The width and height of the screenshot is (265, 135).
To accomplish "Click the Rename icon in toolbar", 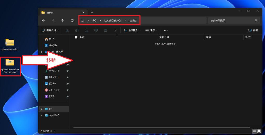I will 96,30.
